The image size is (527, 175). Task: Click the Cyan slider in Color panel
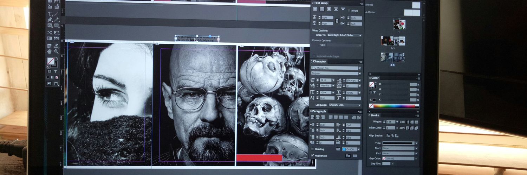click(x=395, y=84)
